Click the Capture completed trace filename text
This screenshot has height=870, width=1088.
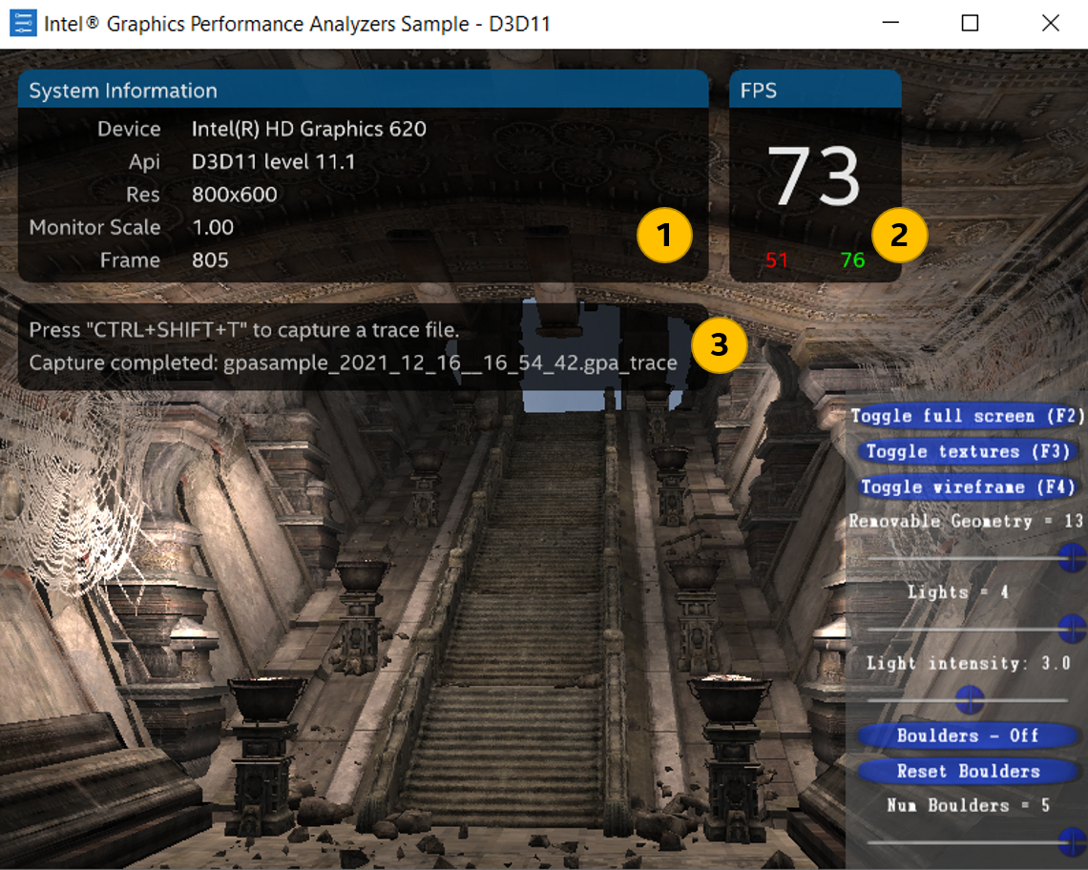[x=353, y=362]
